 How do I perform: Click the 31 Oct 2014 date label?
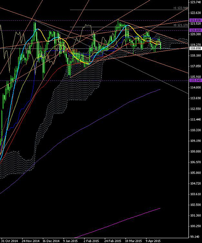tap(10, 241)
